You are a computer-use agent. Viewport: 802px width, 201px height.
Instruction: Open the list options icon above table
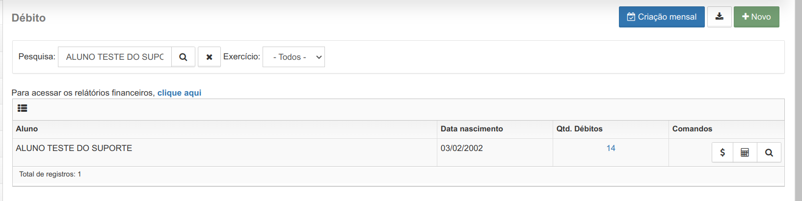coord(22,108)
